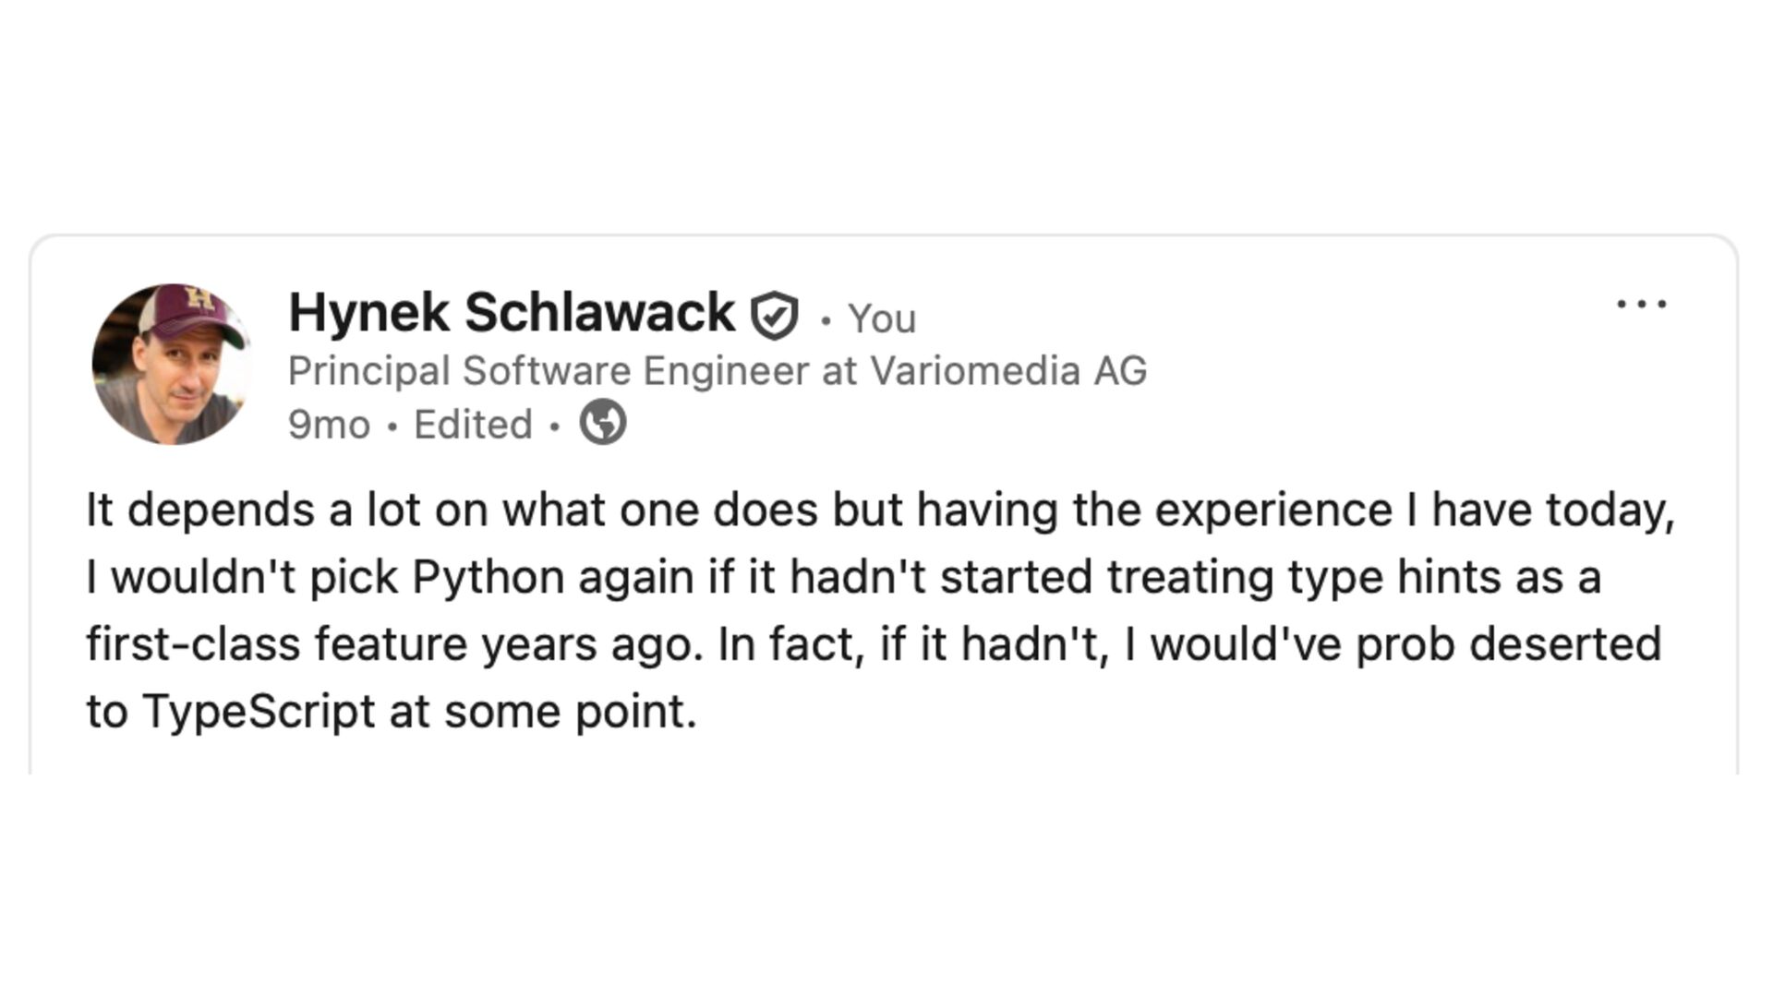Click the word "experience" in the post
Screen dimensions: 1773x997
pyautogui.click(x=1273, y=510)
